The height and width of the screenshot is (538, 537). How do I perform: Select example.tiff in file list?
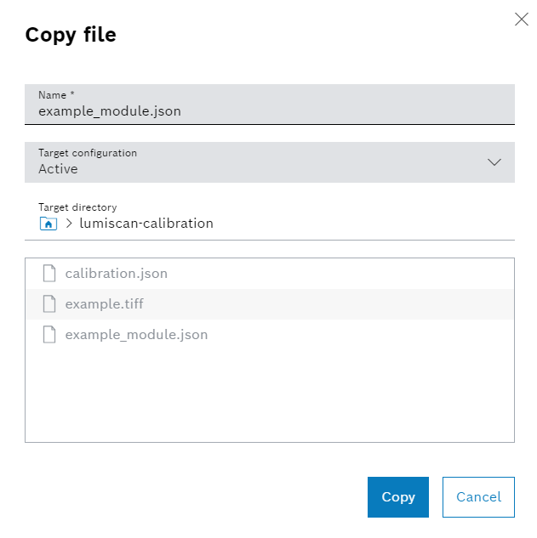[270, 304]
